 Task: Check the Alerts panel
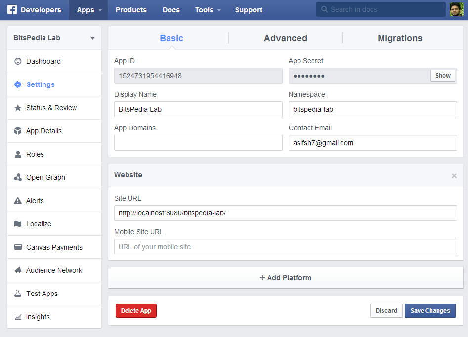coord(35,201)
